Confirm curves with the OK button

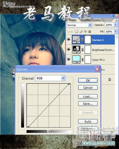point(88,80)
